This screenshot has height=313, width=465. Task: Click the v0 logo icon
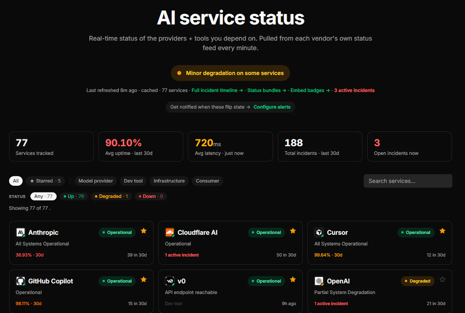click(x=170, y=281)
